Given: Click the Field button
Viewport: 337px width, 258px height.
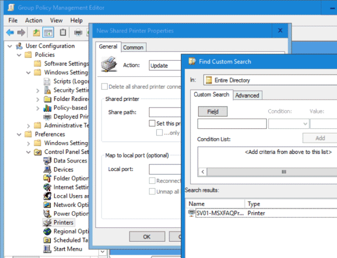Looking at the screenshot, I should tap(213, 111).
